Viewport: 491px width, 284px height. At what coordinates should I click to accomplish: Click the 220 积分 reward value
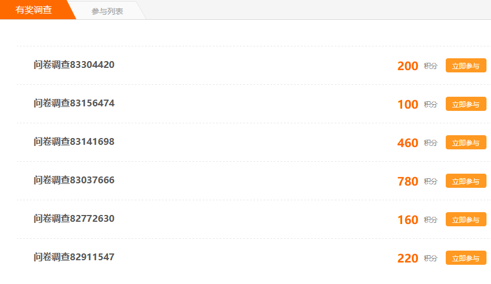(x=408, y=259)
